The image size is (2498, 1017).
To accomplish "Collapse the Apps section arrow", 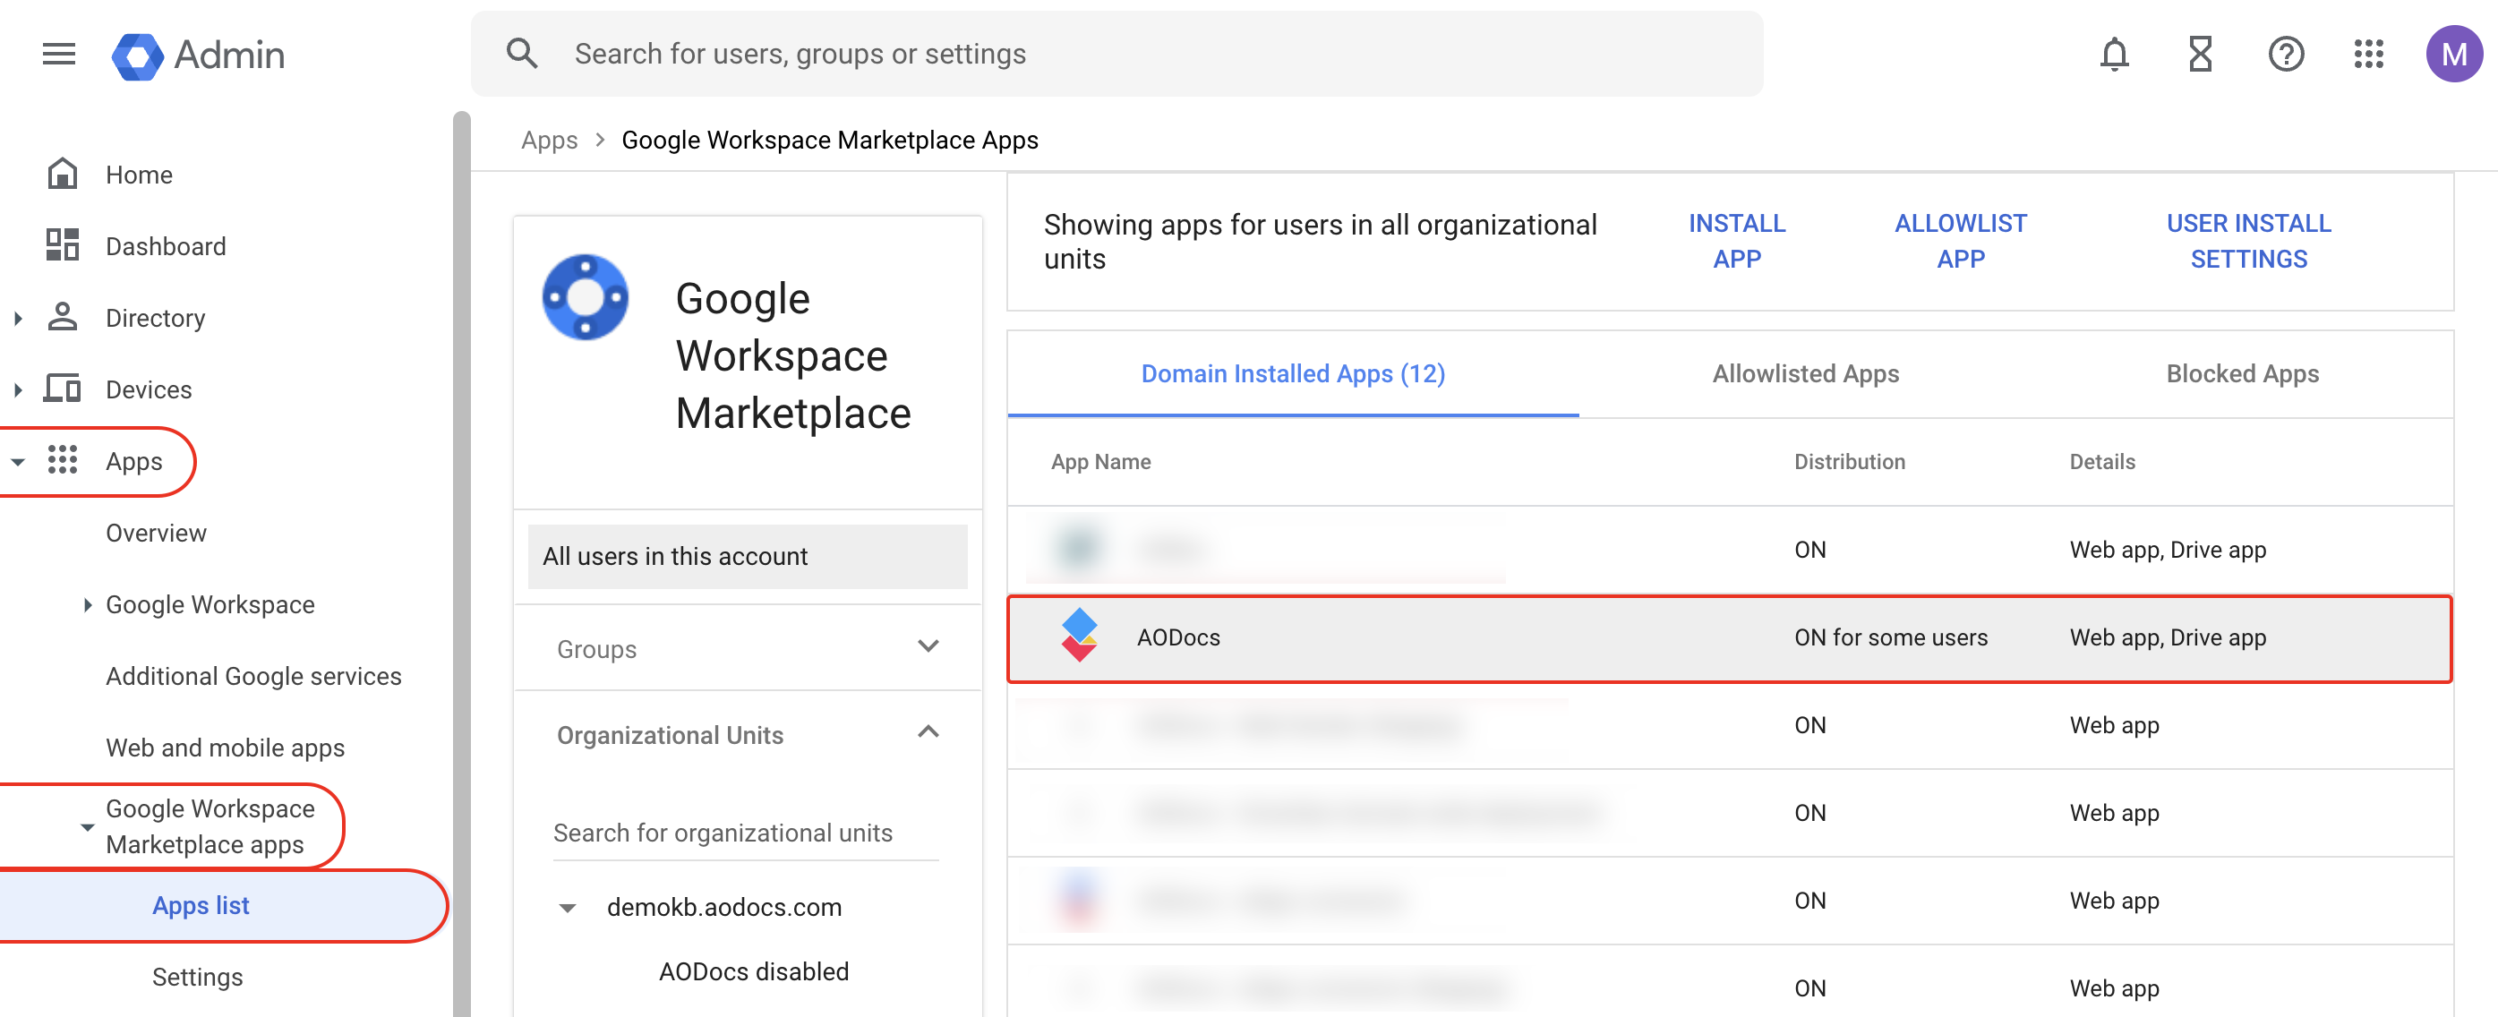I will coord(17,461).
